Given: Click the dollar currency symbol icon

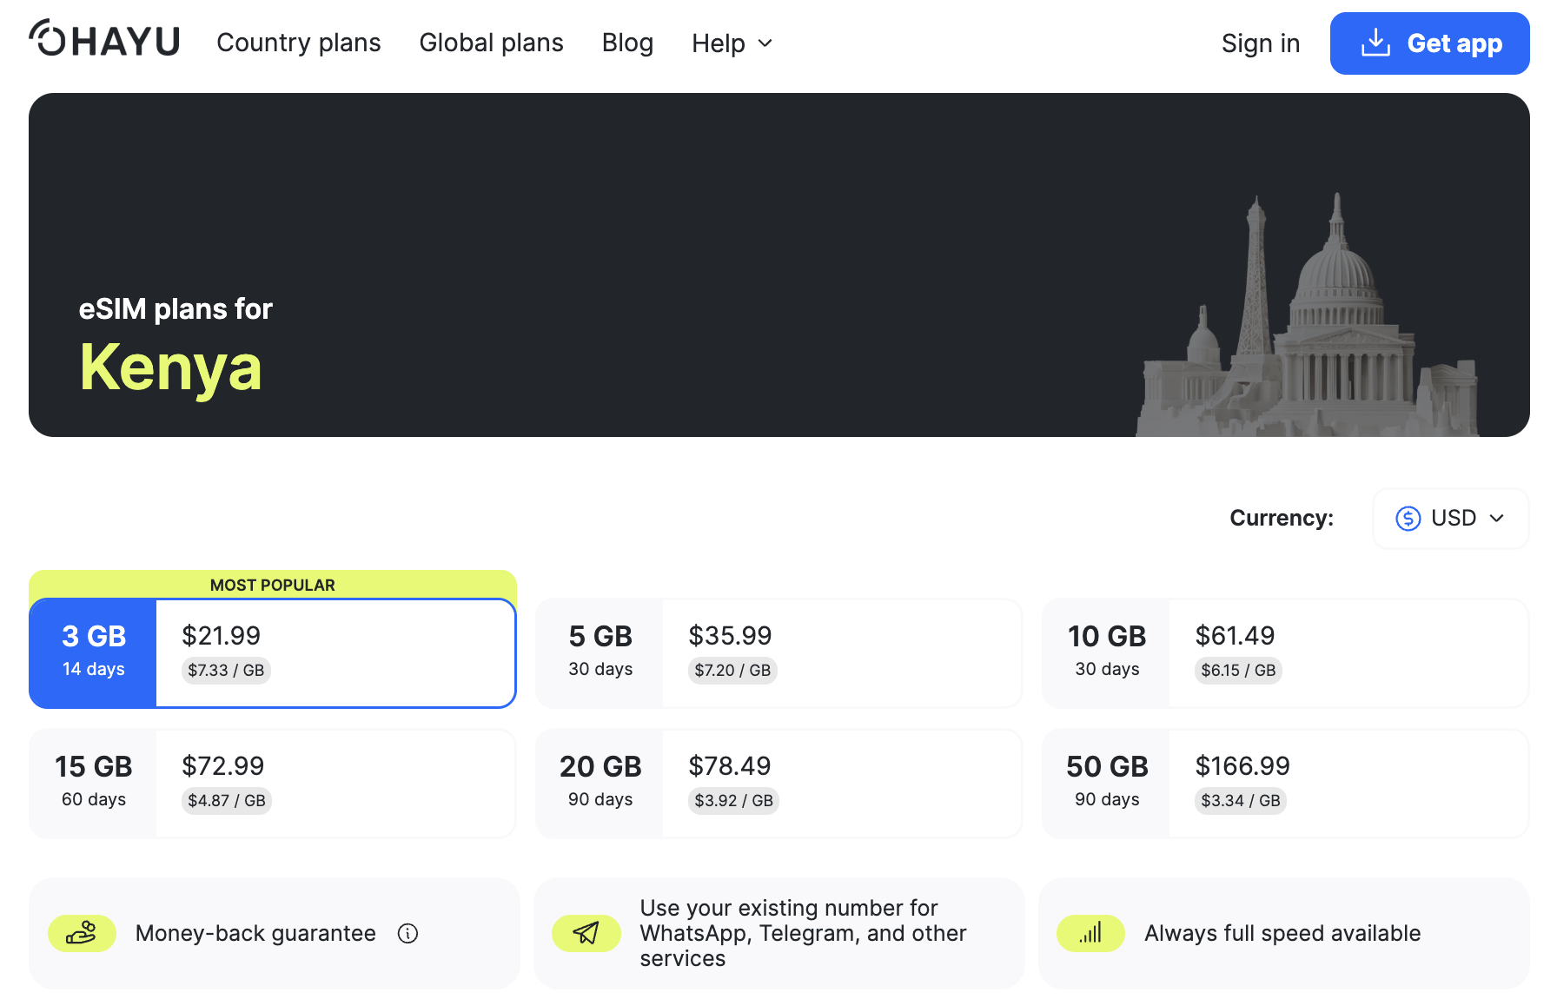Looking at the screenshot, I should [1408, 519].
